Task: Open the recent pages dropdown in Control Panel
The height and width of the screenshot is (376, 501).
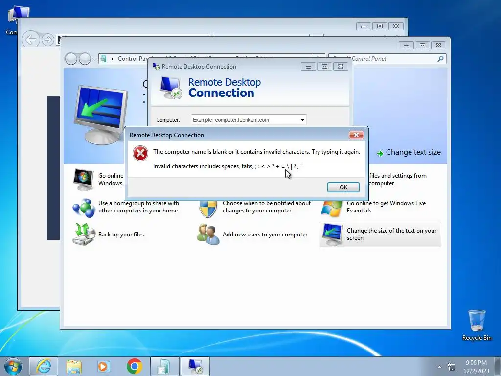Action: 94,59
